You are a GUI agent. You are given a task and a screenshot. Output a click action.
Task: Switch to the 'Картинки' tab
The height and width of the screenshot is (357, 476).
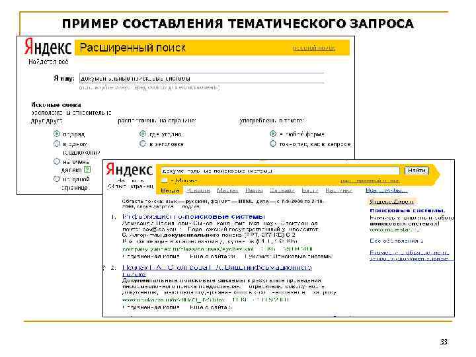338,190
